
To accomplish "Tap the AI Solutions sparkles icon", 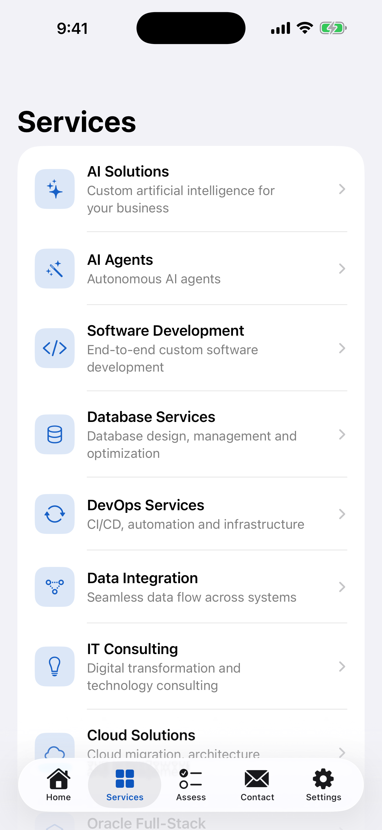I will (55, 189).
